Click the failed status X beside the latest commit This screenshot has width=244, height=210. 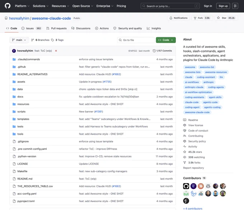[56, 51]
